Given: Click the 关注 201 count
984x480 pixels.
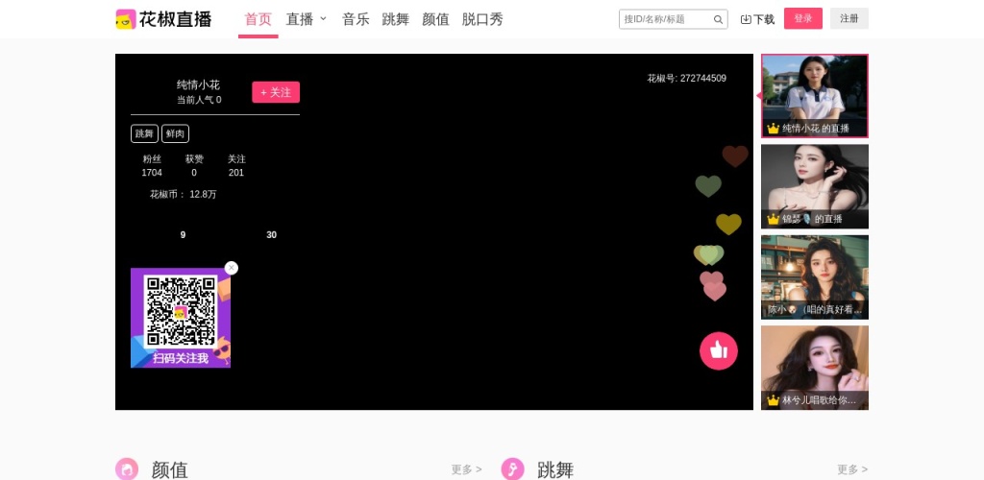Looking at the screenshot, I should pos(236,166).
